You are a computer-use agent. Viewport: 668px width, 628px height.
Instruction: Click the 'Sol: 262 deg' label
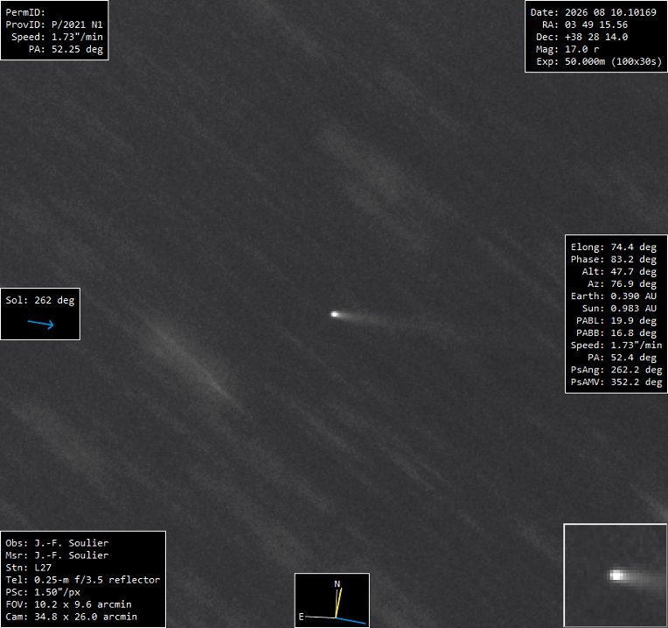(40, 300)
